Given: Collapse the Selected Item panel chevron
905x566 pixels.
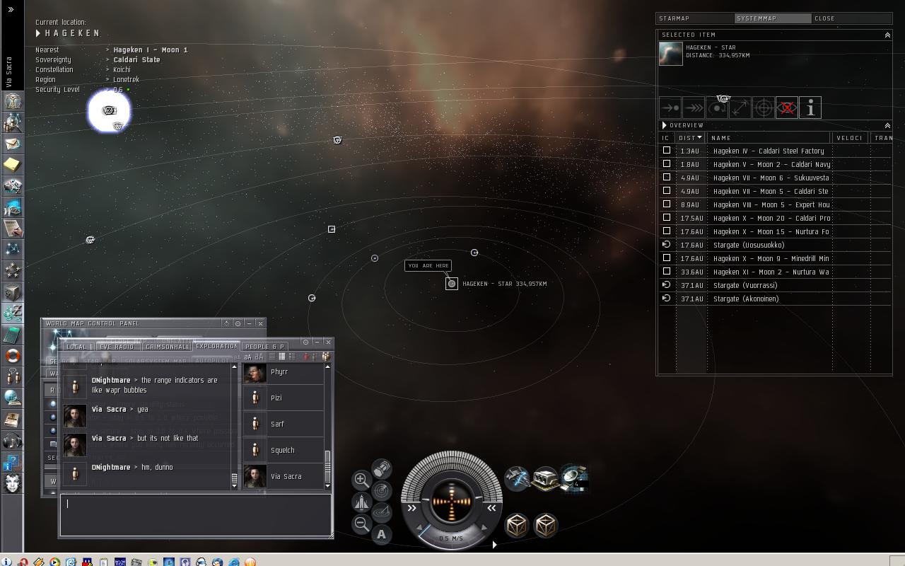Looking at the screenshot, I should coord(887,35).
